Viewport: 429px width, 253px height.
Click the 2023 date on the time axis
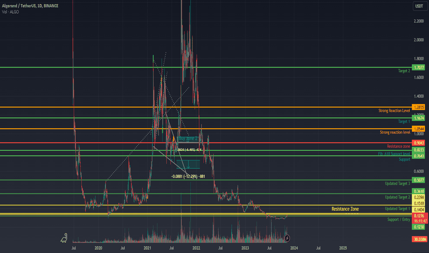[245, 248]
